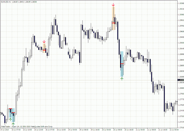
Task: Click the 20 Jul 08:00 time axis label
Action: coord(118,130)
